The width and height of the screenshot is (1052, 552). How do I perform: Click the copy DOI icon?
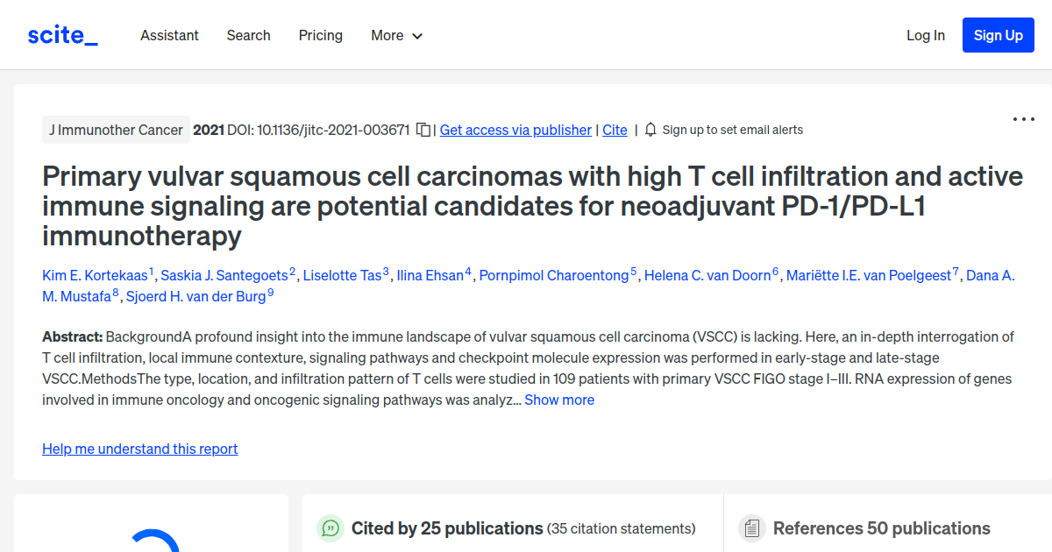[x=423, y=129]
